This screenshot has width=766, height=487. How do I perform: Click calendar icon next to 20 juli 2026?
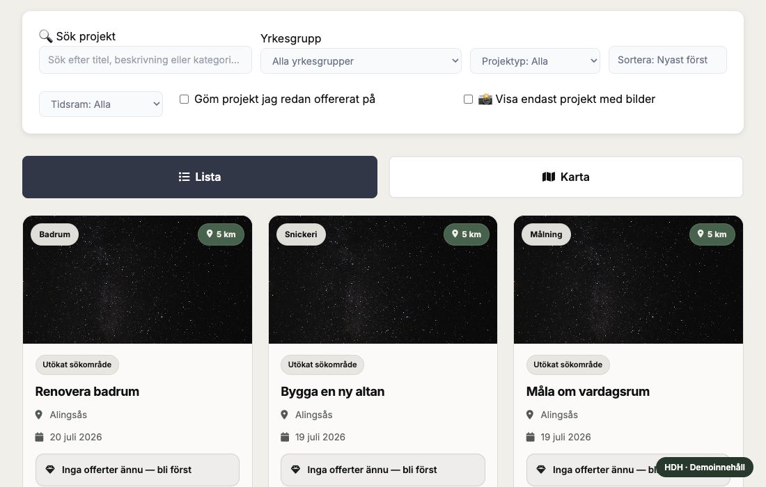(39, 437)
